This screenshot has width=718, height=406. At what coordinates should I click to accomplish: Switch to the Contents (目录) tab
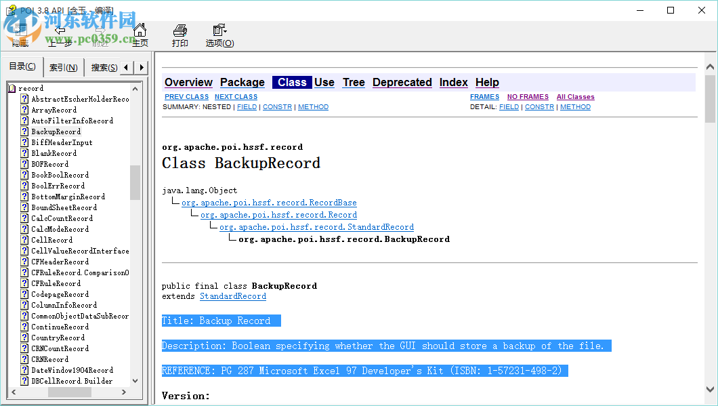22,66
